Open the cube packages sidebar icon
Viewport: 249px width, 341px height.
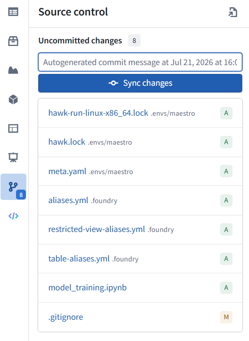(x=13, y=99)
